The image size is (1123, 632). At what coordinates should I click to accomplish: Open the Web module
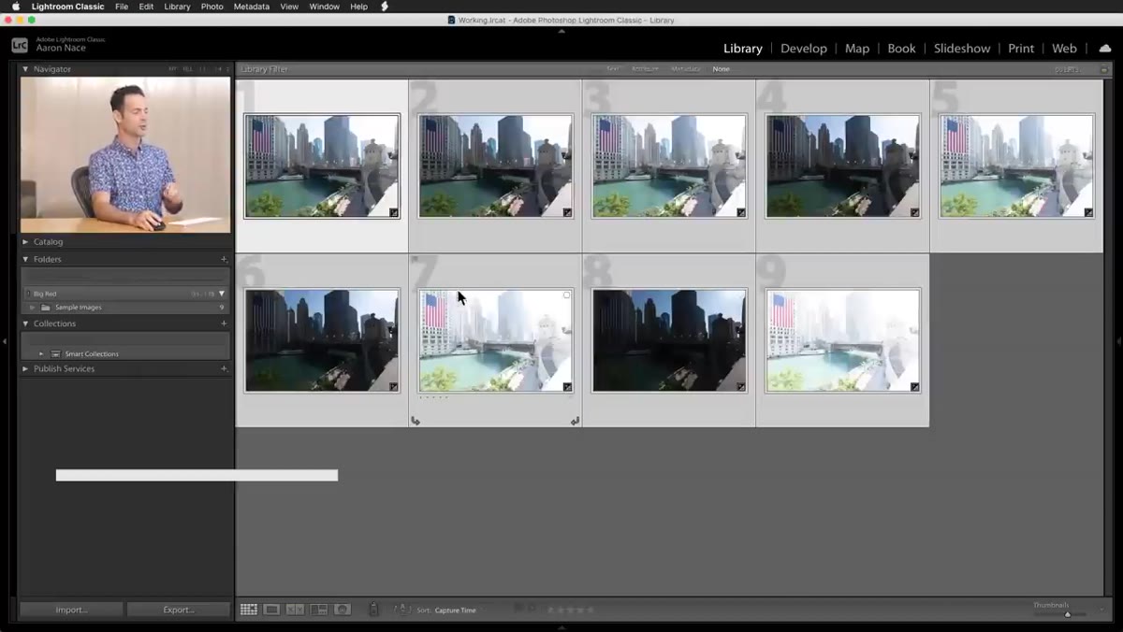tap(1064, 49)
